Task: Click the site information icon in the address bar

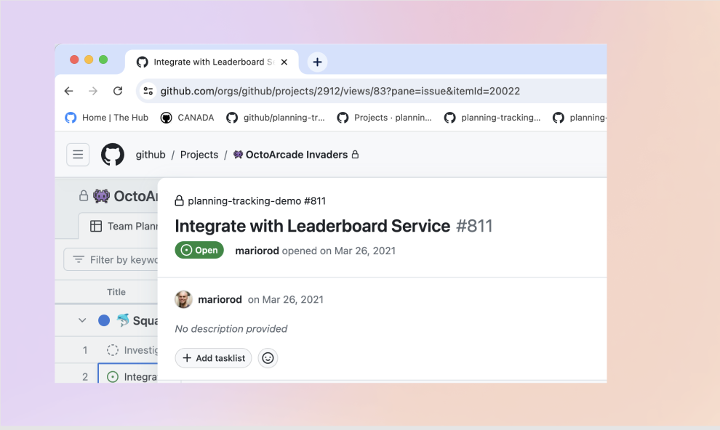Action: (x=148, y=90)
